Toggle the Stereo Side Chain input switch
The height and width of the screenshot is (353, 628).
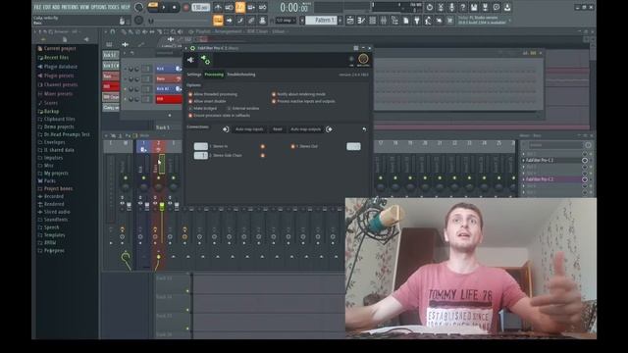pos(263,155)
